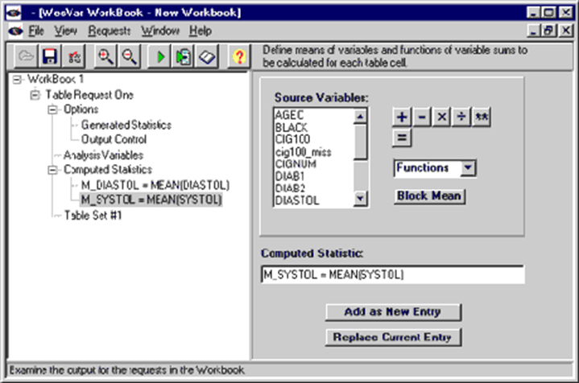Screen dimensions: 579x383
Task: Click the Open folder toolbar icon
Action: coord(26,56)
